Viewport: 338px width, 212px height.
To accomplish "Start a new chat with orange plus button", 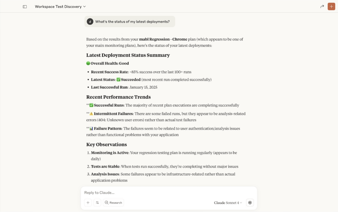I will coord(331,7).
